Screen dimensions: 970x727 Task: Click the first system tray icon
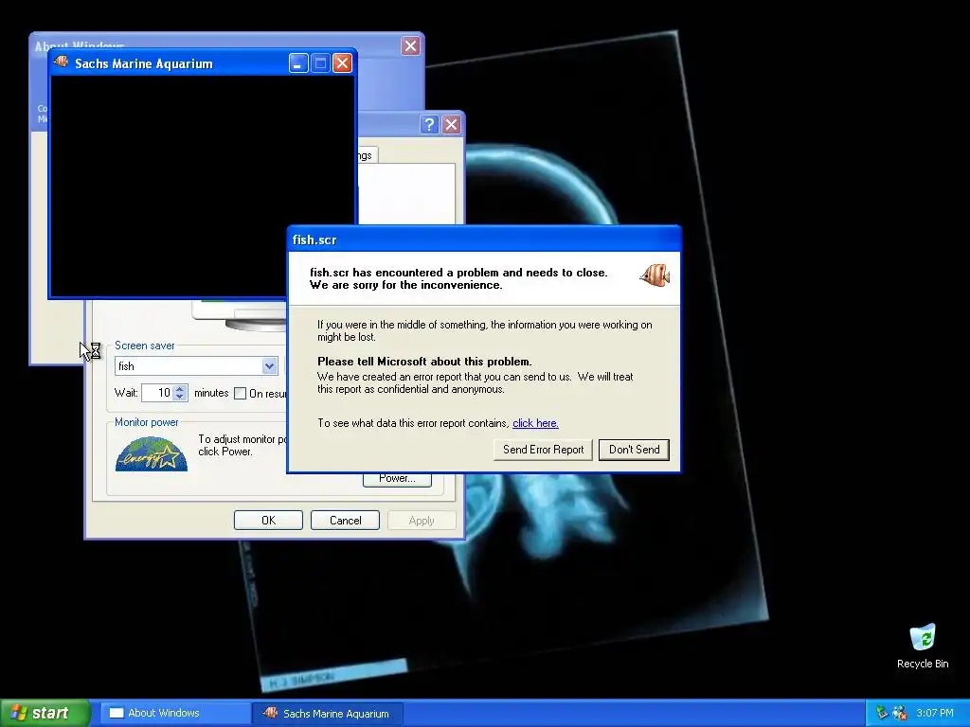tap(882, 713)
